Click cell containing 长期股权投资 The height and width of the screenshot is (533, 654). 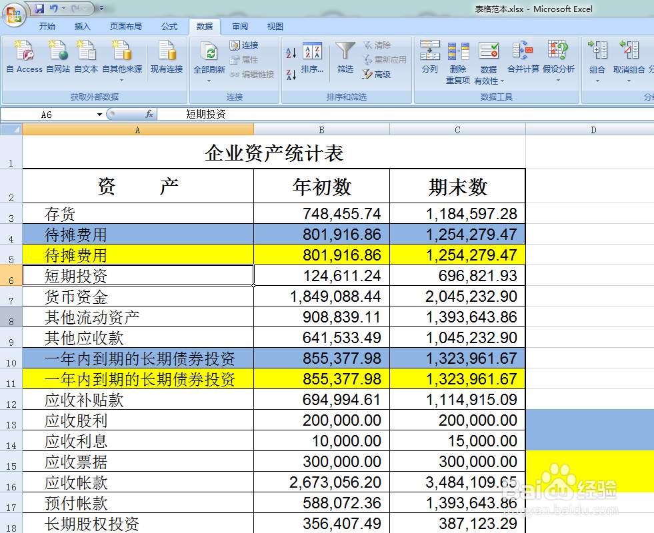click(x=138, y=523)
